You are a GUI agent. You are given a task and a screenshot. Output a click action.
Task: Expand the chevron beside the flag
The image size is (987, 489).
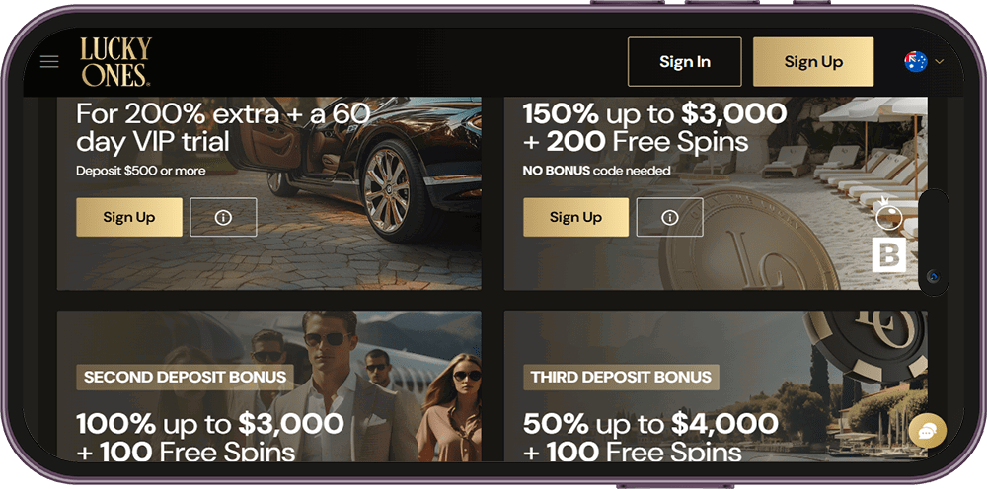pyautogui.click(x=940, y=61)
